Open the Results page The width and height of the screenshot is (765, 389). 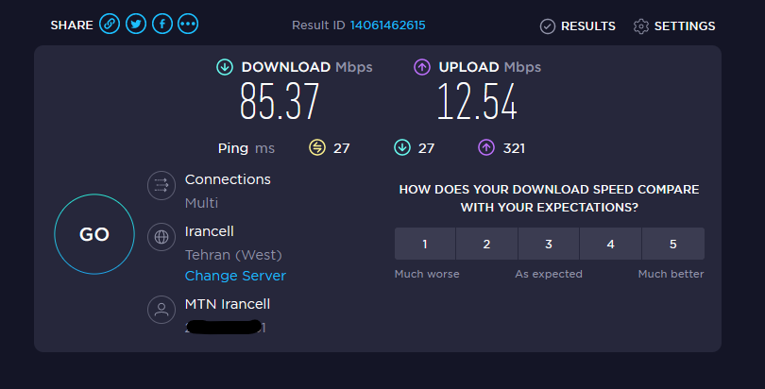(x=578, y=26)
